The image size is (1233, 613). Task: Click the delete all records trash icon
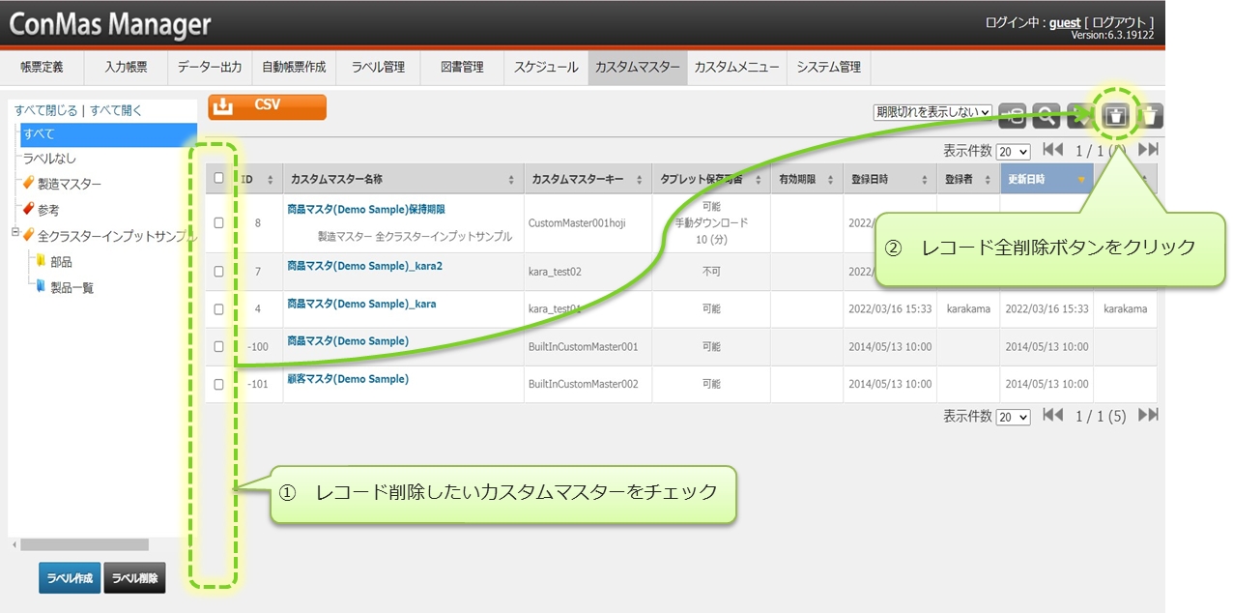point(1116,116)
